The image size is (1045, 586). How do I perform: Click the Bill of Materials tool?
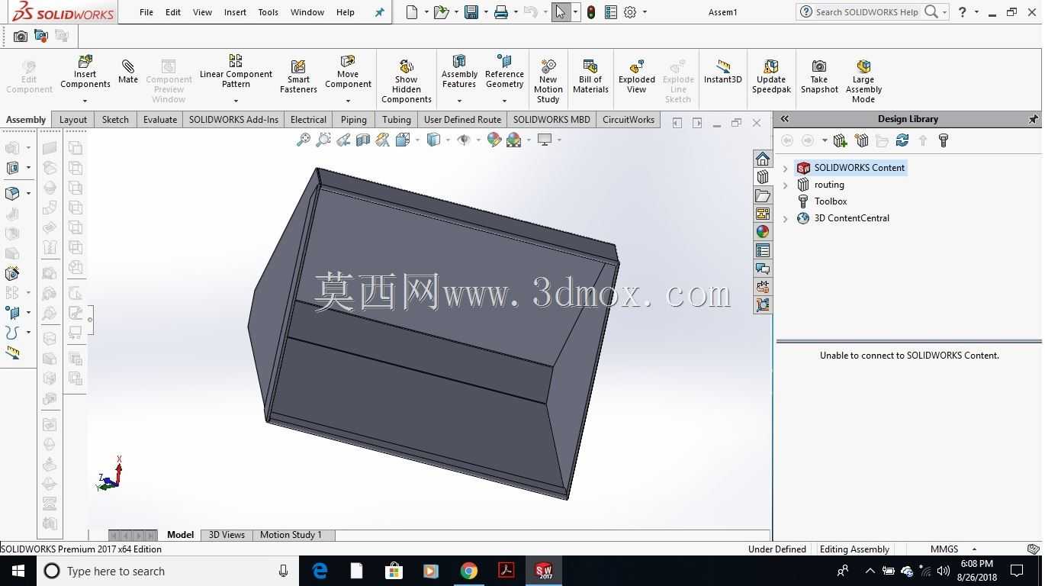[x=590, y=77]
